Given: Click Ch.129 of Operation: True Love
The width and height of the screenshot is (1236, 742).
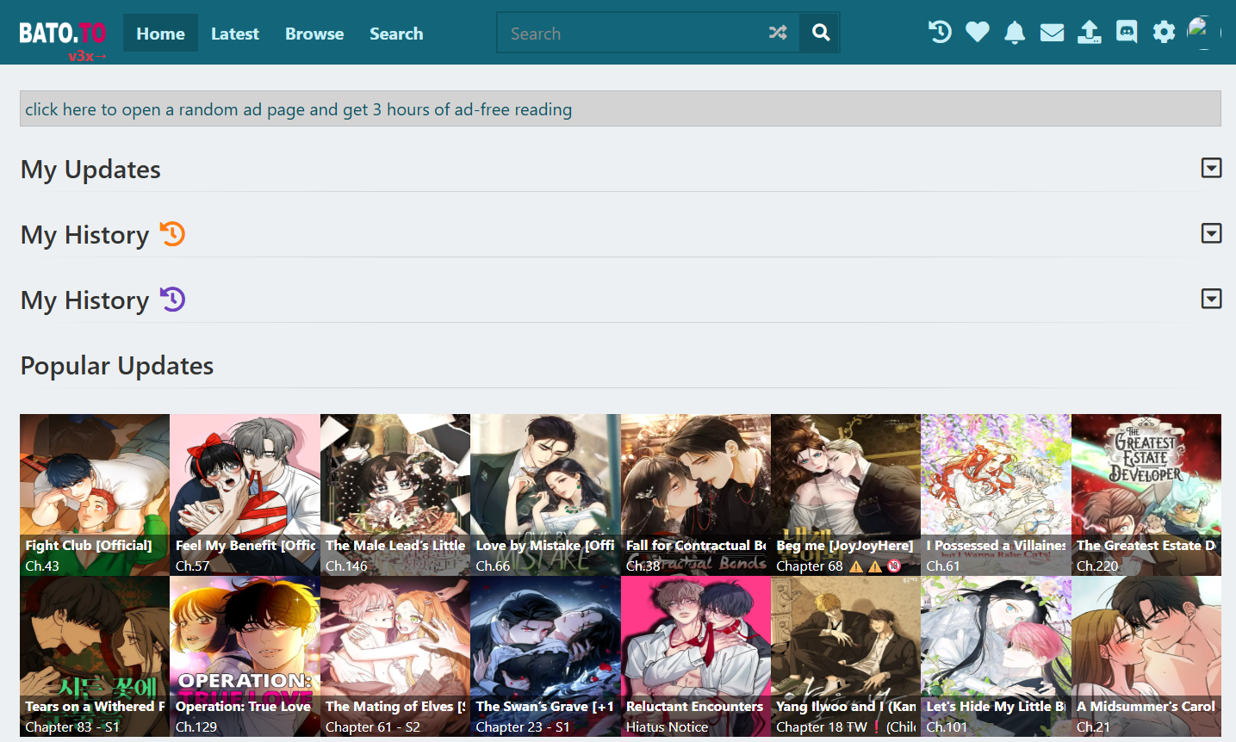Looking at the screenshot, I should [196, 727].
